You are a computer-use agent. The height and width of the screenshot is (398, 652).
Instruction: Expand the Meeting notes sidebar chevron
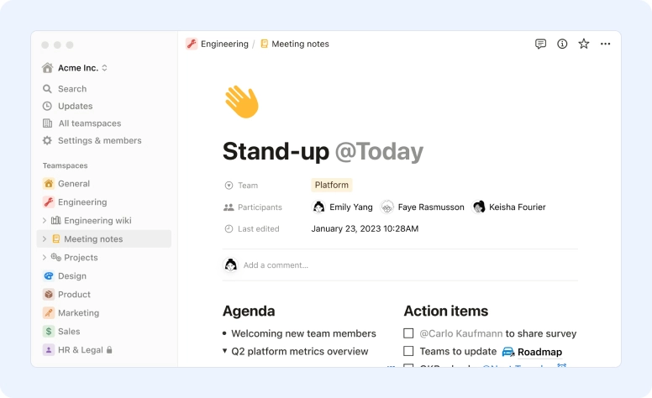pos(45,238)
